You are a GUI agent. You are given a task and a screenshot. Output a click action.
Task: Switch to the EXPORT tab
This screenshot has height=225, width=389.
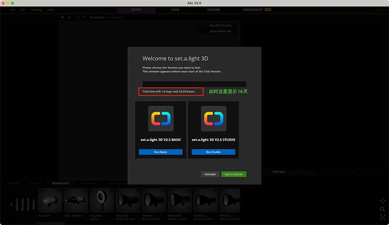coord(214,10)
